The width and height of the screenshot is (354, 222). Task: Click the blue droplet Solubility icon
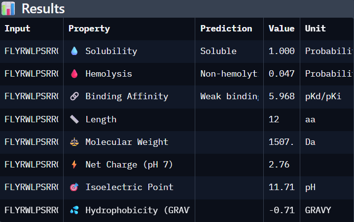click(x=74, y=51)
